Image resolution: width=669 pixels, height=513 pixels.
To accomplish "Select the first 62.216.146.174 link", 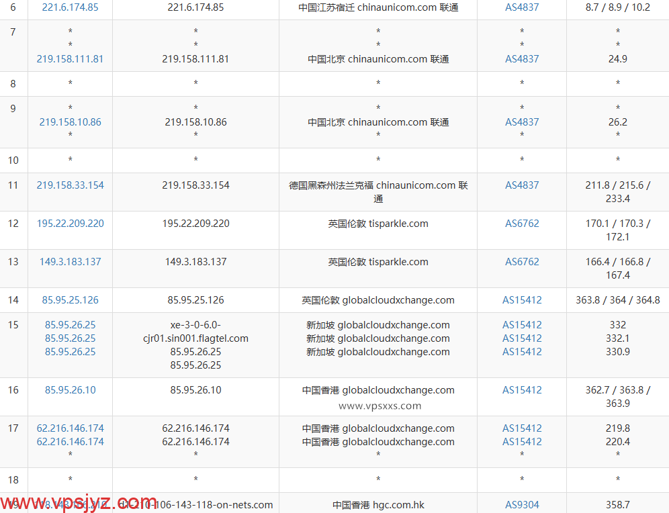I will [70, 428].
